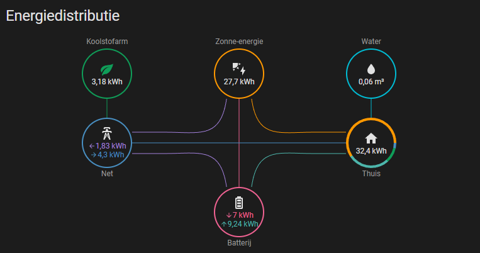Click the Thuis label under the home circle

point(371,173)
